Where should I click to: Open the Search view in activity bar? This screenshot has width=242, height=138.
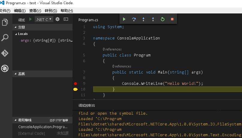pos(5,38)
